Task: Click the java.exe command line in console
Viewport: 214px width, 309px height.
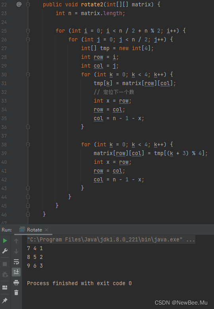Action: coord(111,239)
